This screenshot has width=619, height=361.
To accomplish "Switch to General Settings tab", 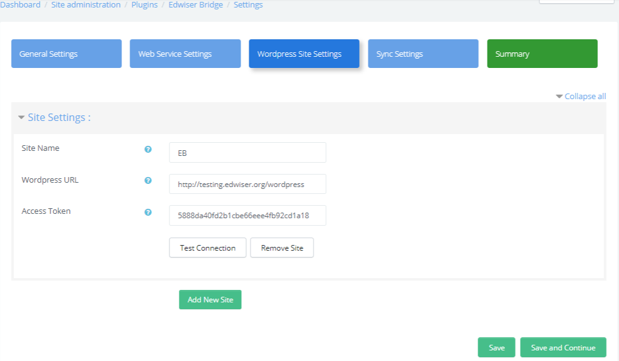I will (66, 54).
